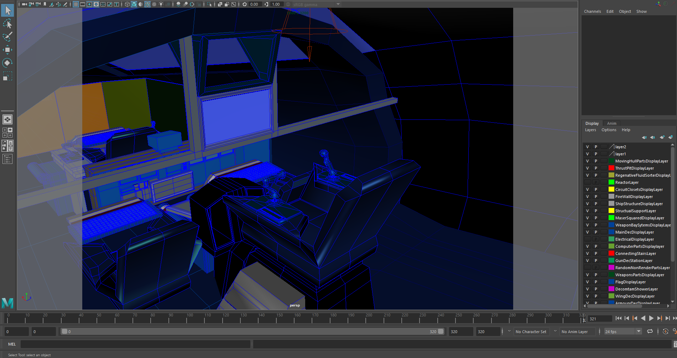Viewport: 677px width, 358px height.
Task: Move selected layer up in list
Action: pos(644,137)
